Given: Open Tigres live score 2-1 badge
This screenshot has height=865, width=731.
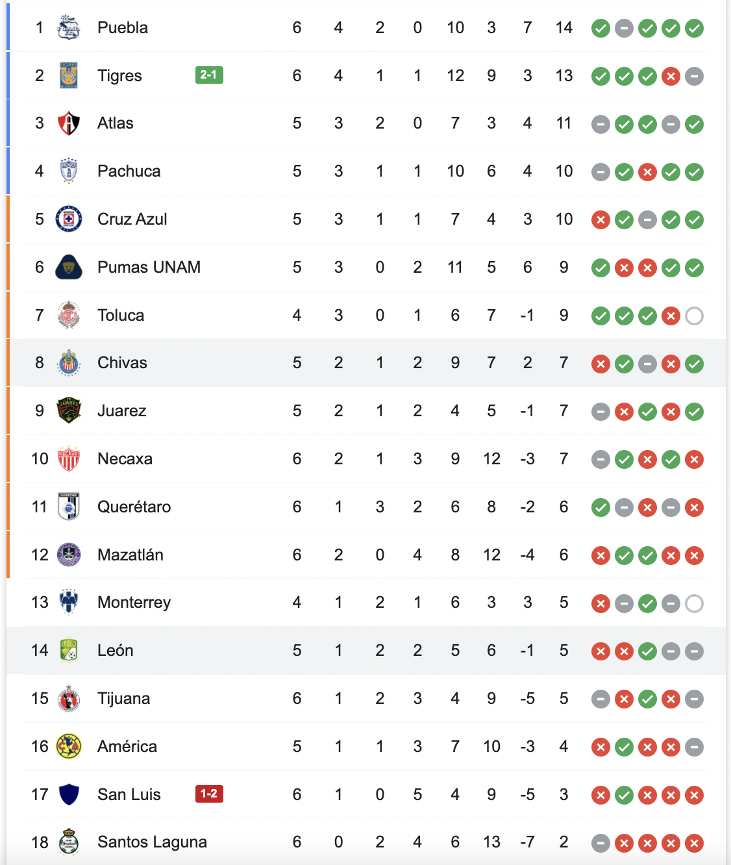Looking at the screenshot, I should (209, 75).
